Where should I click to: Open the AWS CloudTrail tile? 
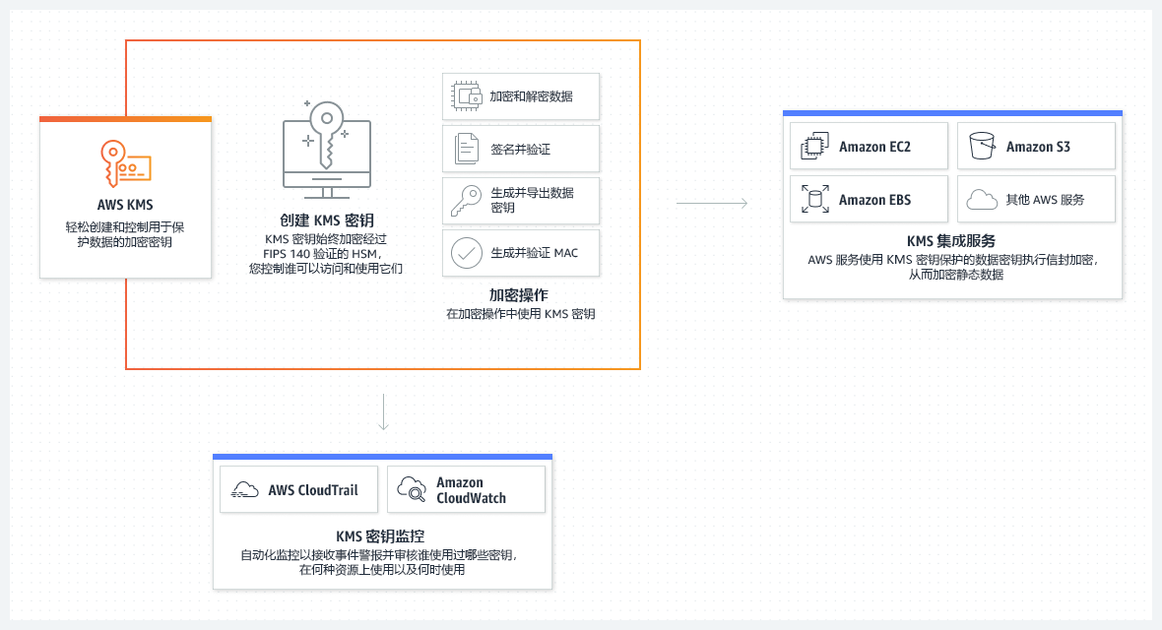point(298,489)
